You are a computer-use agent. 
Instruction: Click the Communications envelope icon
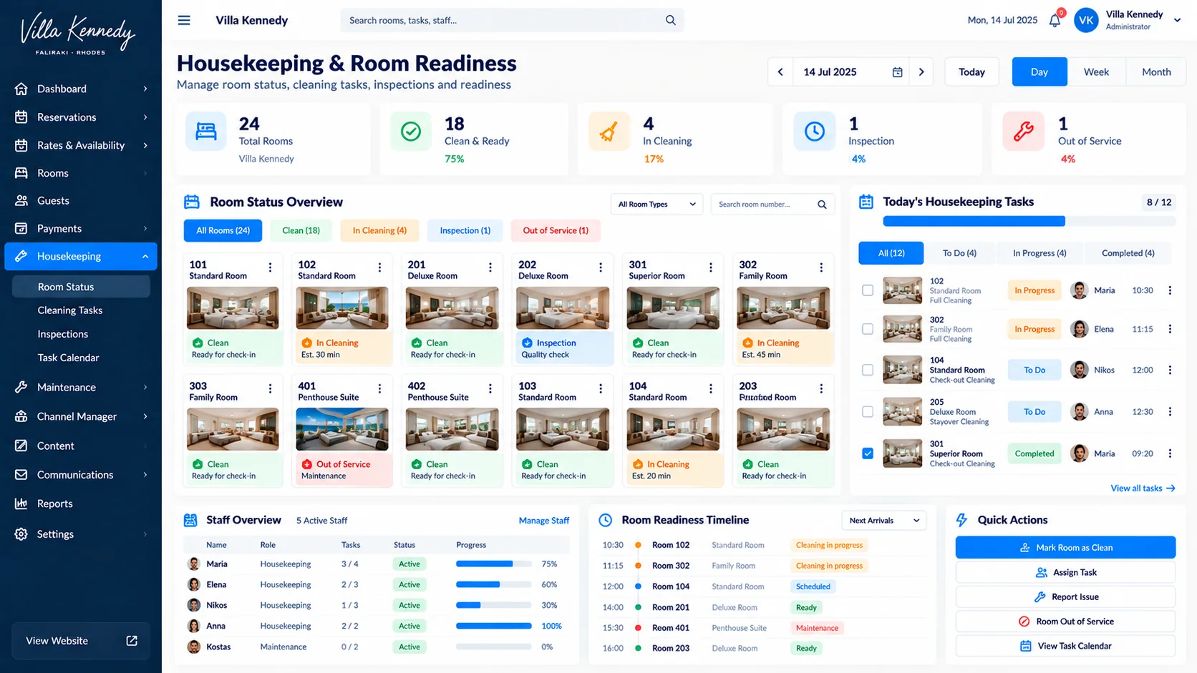(21, 475)
